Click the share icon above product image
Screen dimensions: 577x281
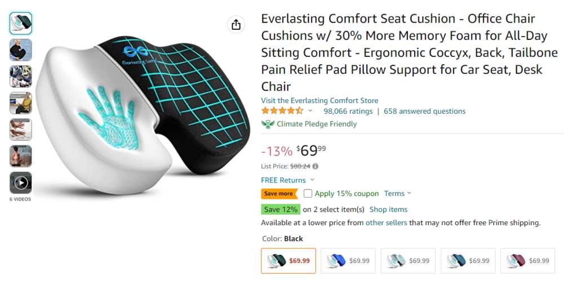236,24
